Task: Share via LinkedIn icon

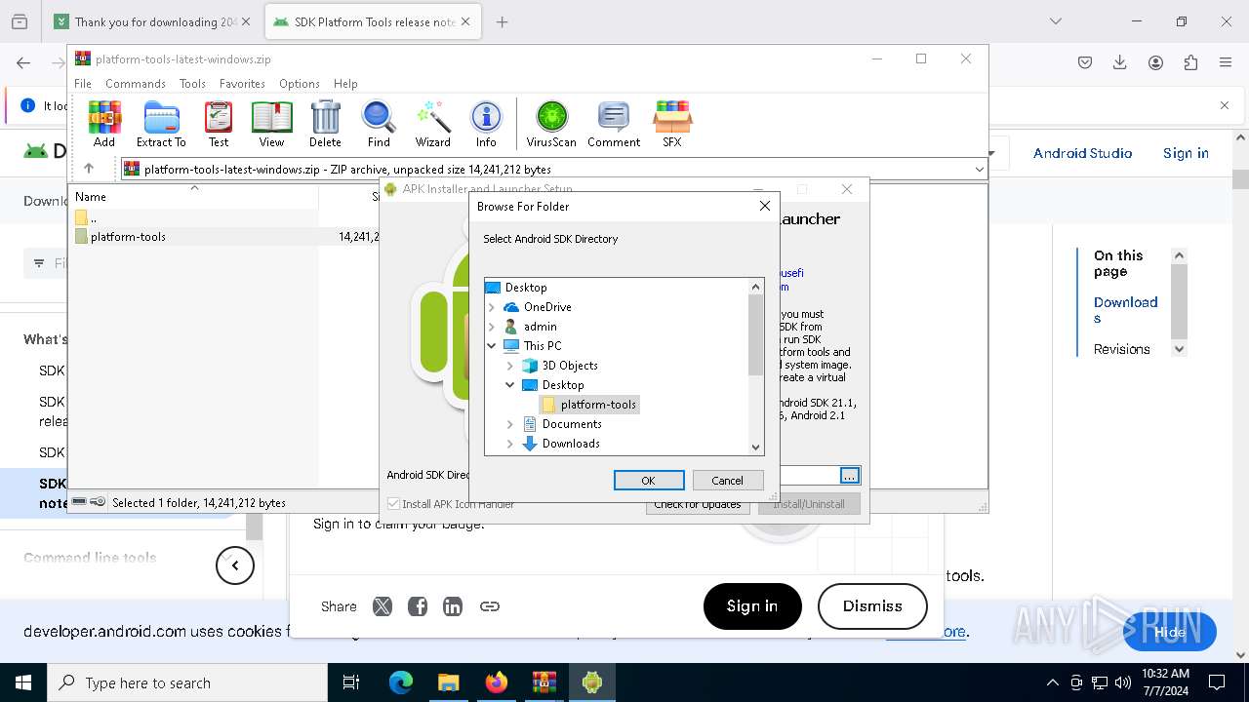Action: (x=453, y=606)
